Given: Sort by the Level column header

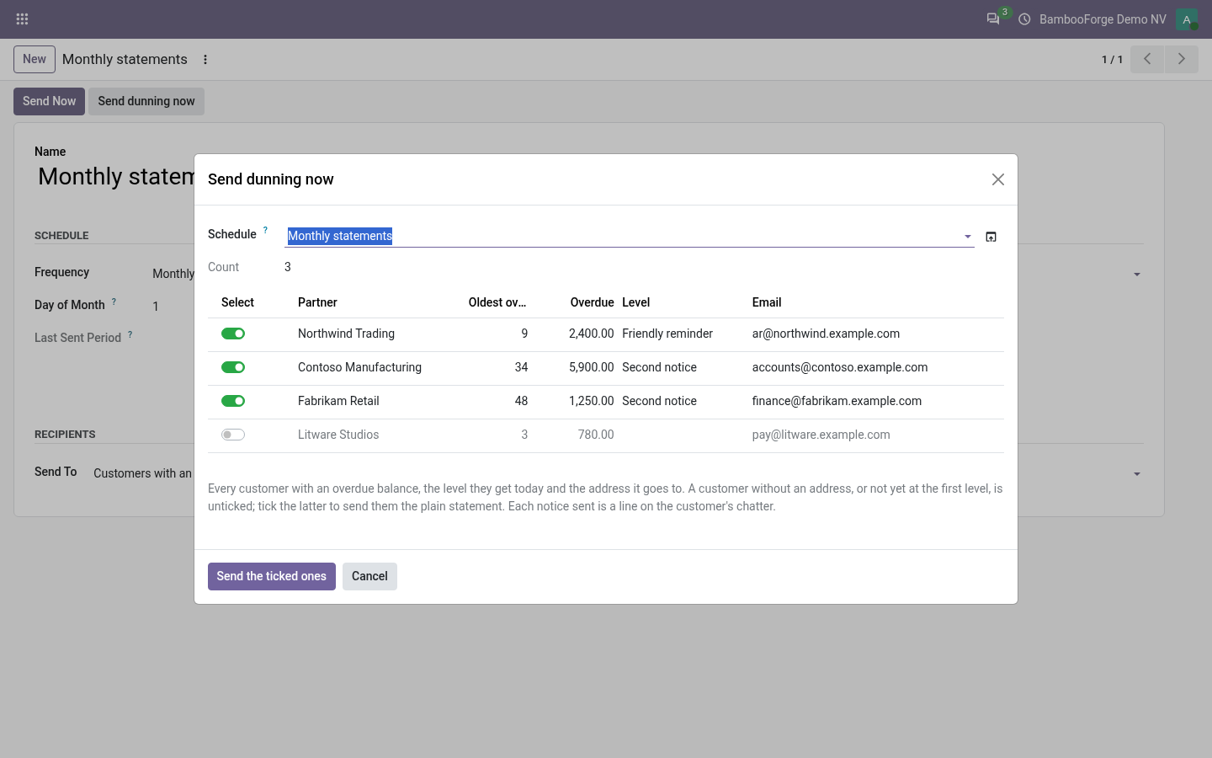Looking at the screenshot, I should [x=636, y=302].
